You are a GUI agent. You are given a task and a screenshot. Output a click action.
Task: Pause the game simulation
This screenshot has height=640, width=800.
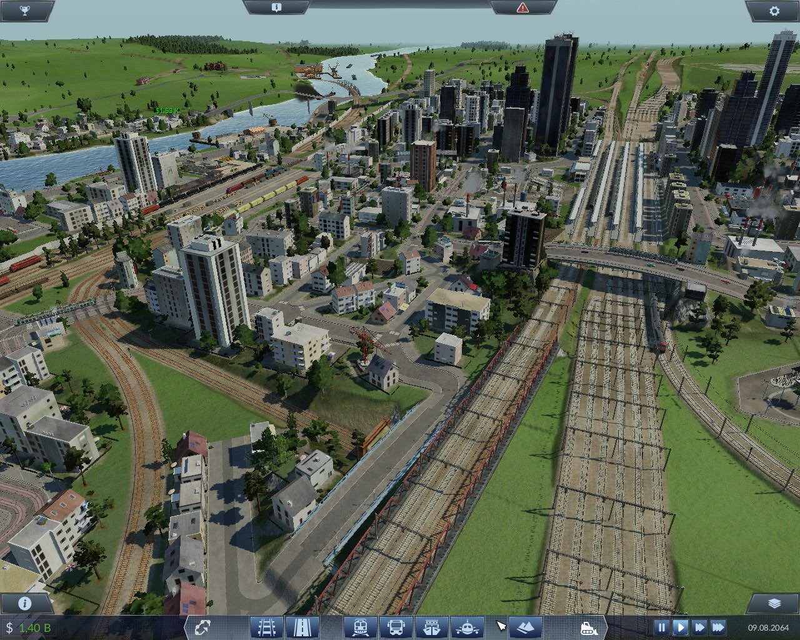(x=662, y=627)
